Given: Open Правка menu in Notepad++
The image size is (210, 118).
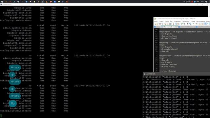Looking at the screenshot, I should click(x=161, y=21).
